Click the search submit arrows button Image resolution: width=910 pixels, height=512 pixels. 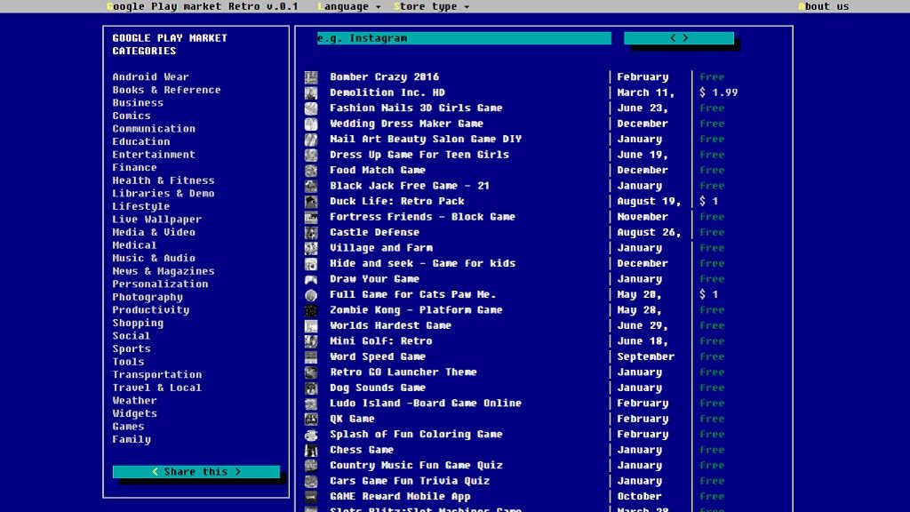coord(679,38)
